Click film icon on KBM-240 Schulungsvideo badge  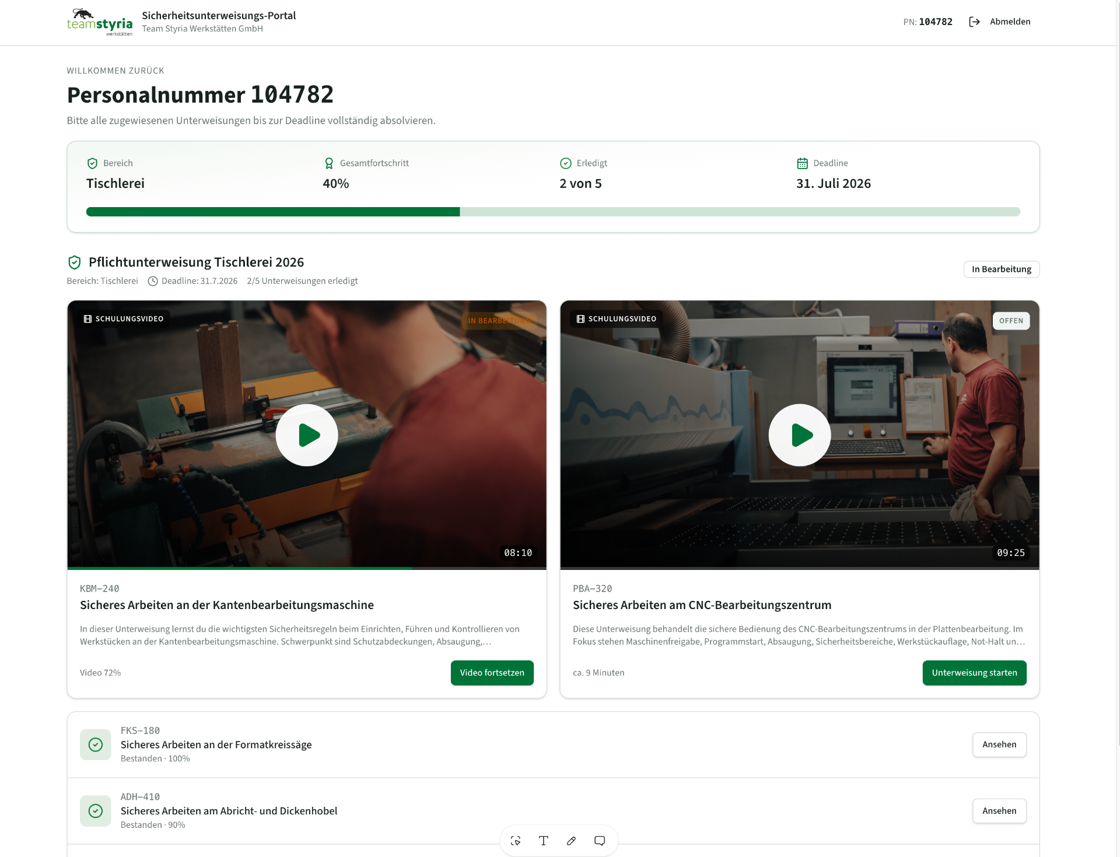click(87, 319)
